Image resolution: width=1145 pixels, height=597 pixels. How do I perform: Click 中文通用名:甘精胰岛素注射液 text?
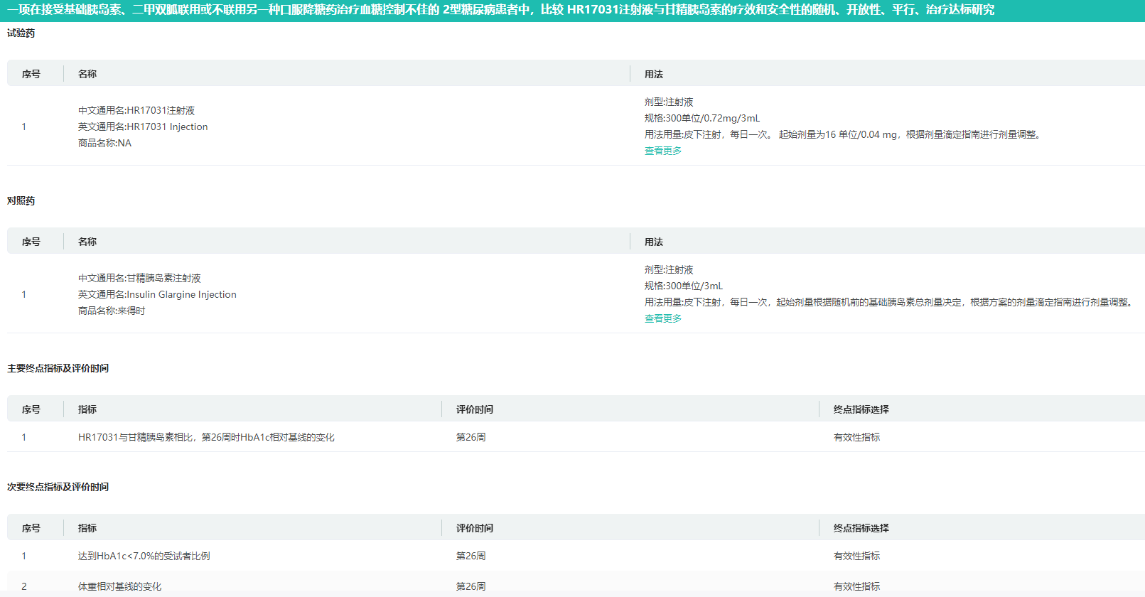tap(139, 278)
